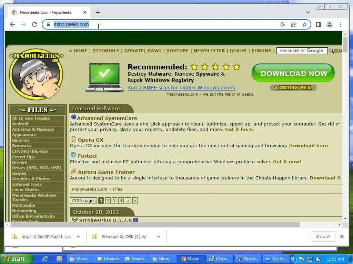Open tab search dropdown arrow
Viewport: 353px width, 264px height.
click(x=308, y=12)
